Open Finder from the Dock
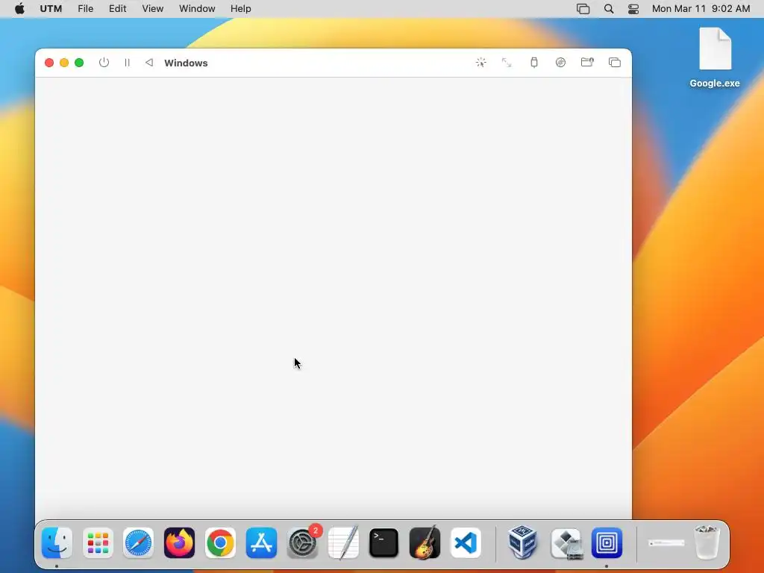Screen dimensions: 764x573 (57, 542)
